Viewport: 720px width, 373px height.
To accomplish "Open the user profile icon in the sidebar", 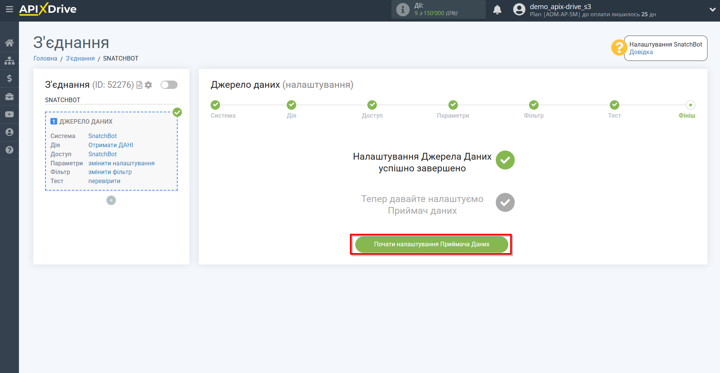I will [9, 132].
